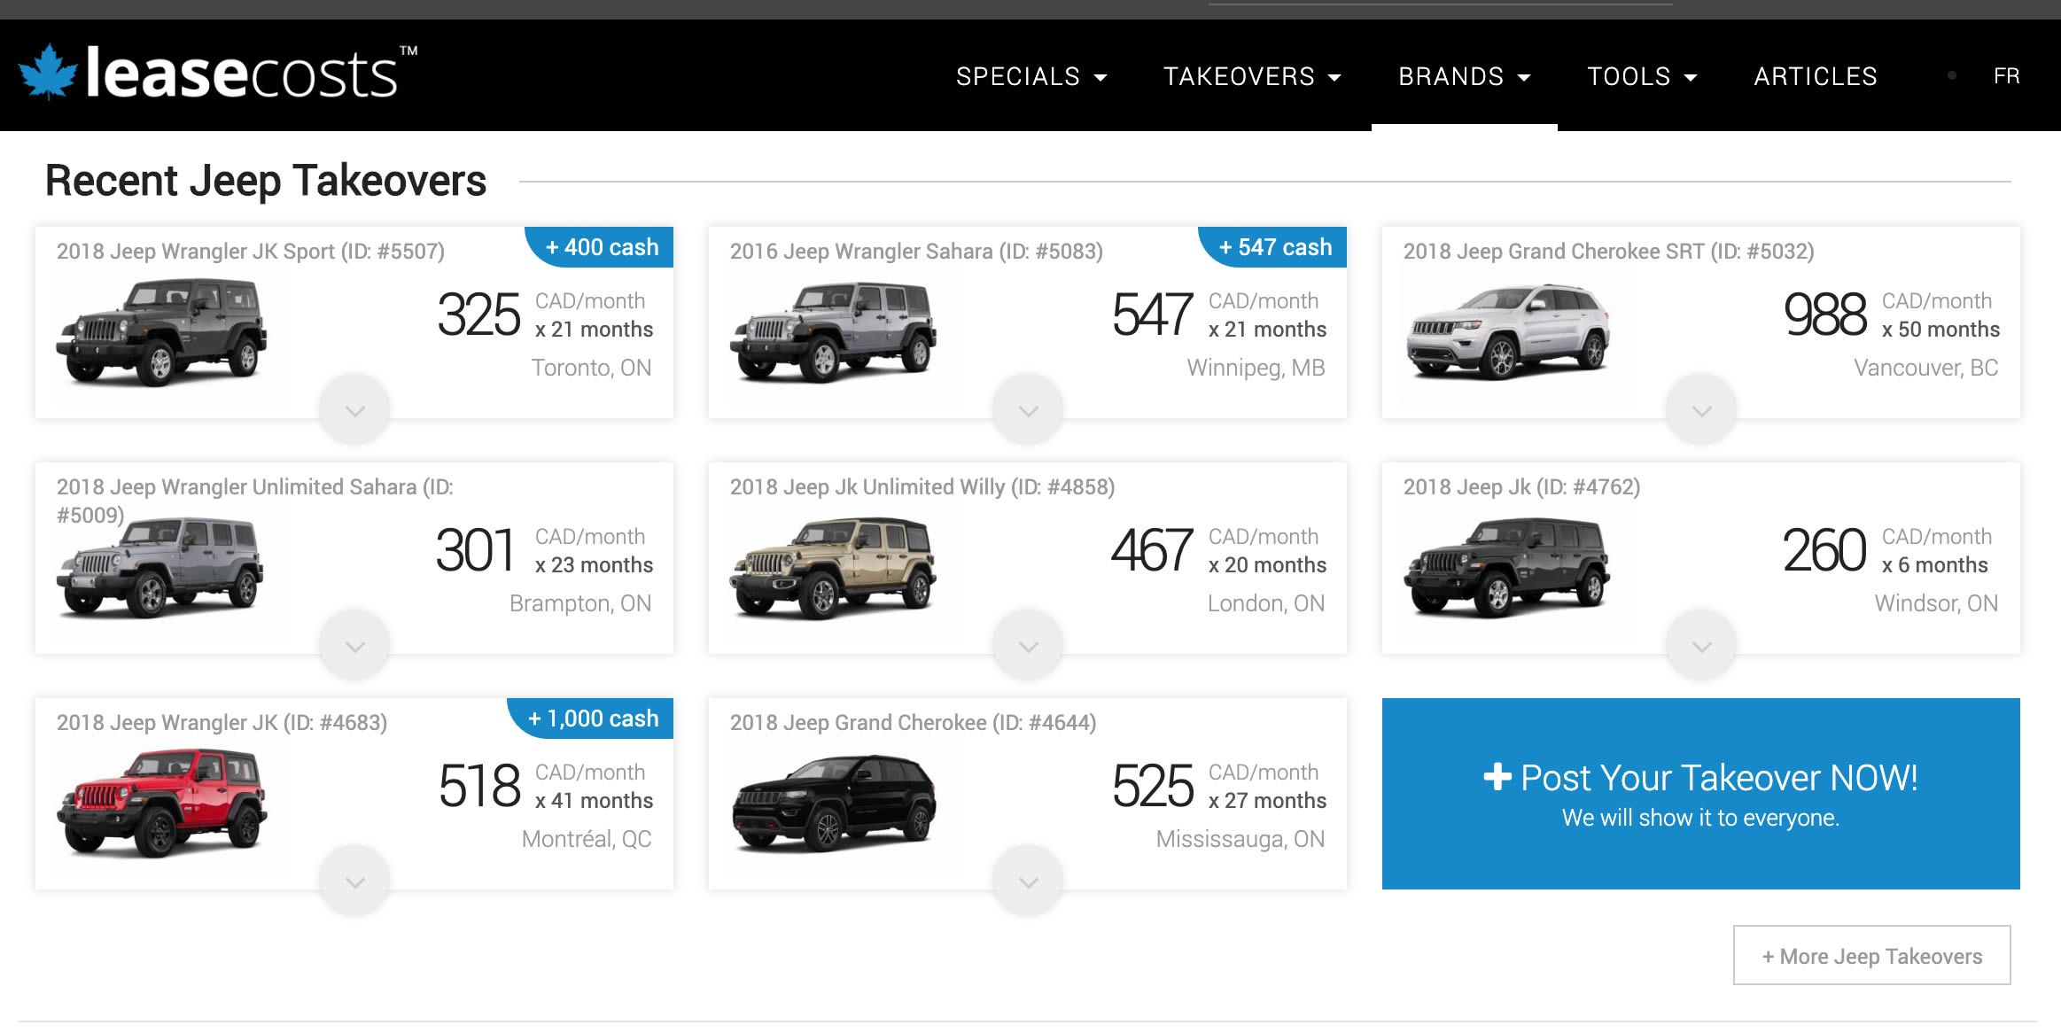Click the leasecosts maple leaf logo

[217, 74]
